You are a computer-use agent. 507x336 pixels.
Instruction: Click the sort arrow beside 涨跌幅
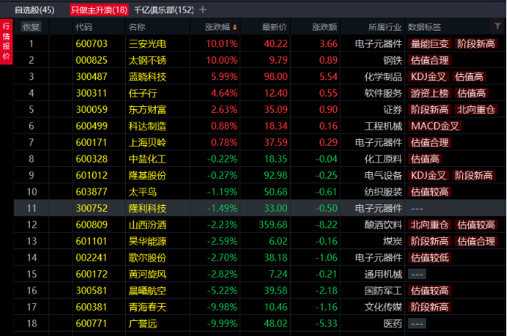235,27
